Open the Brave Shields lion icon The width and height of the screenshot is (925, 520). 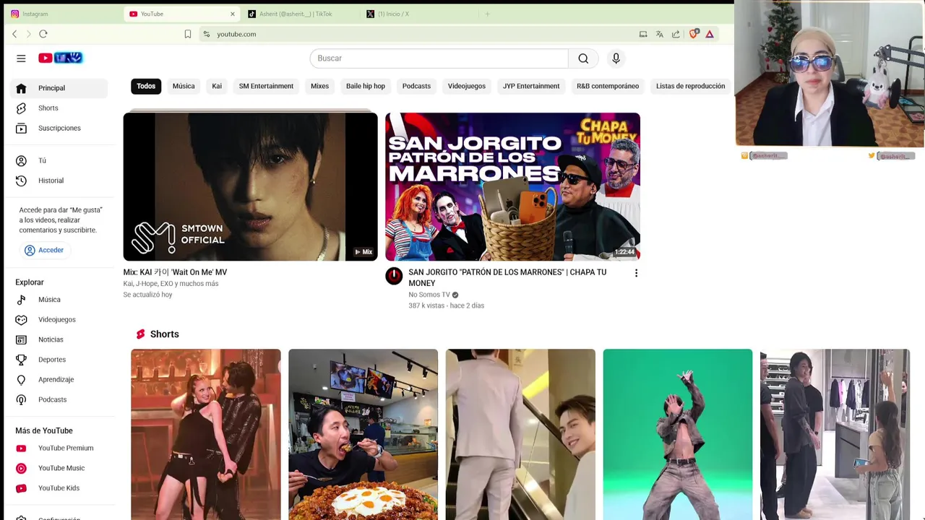(x=694, y=33)
